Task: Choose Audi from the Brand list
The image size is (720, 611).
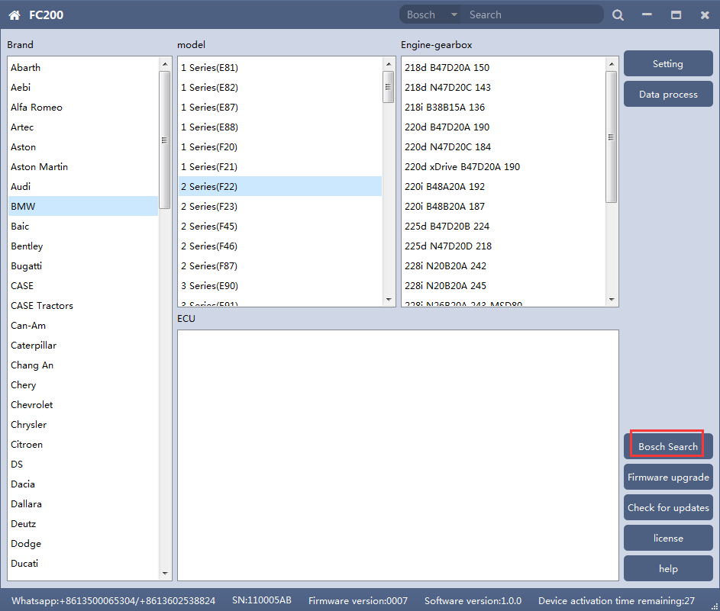Action: [83, 186]
